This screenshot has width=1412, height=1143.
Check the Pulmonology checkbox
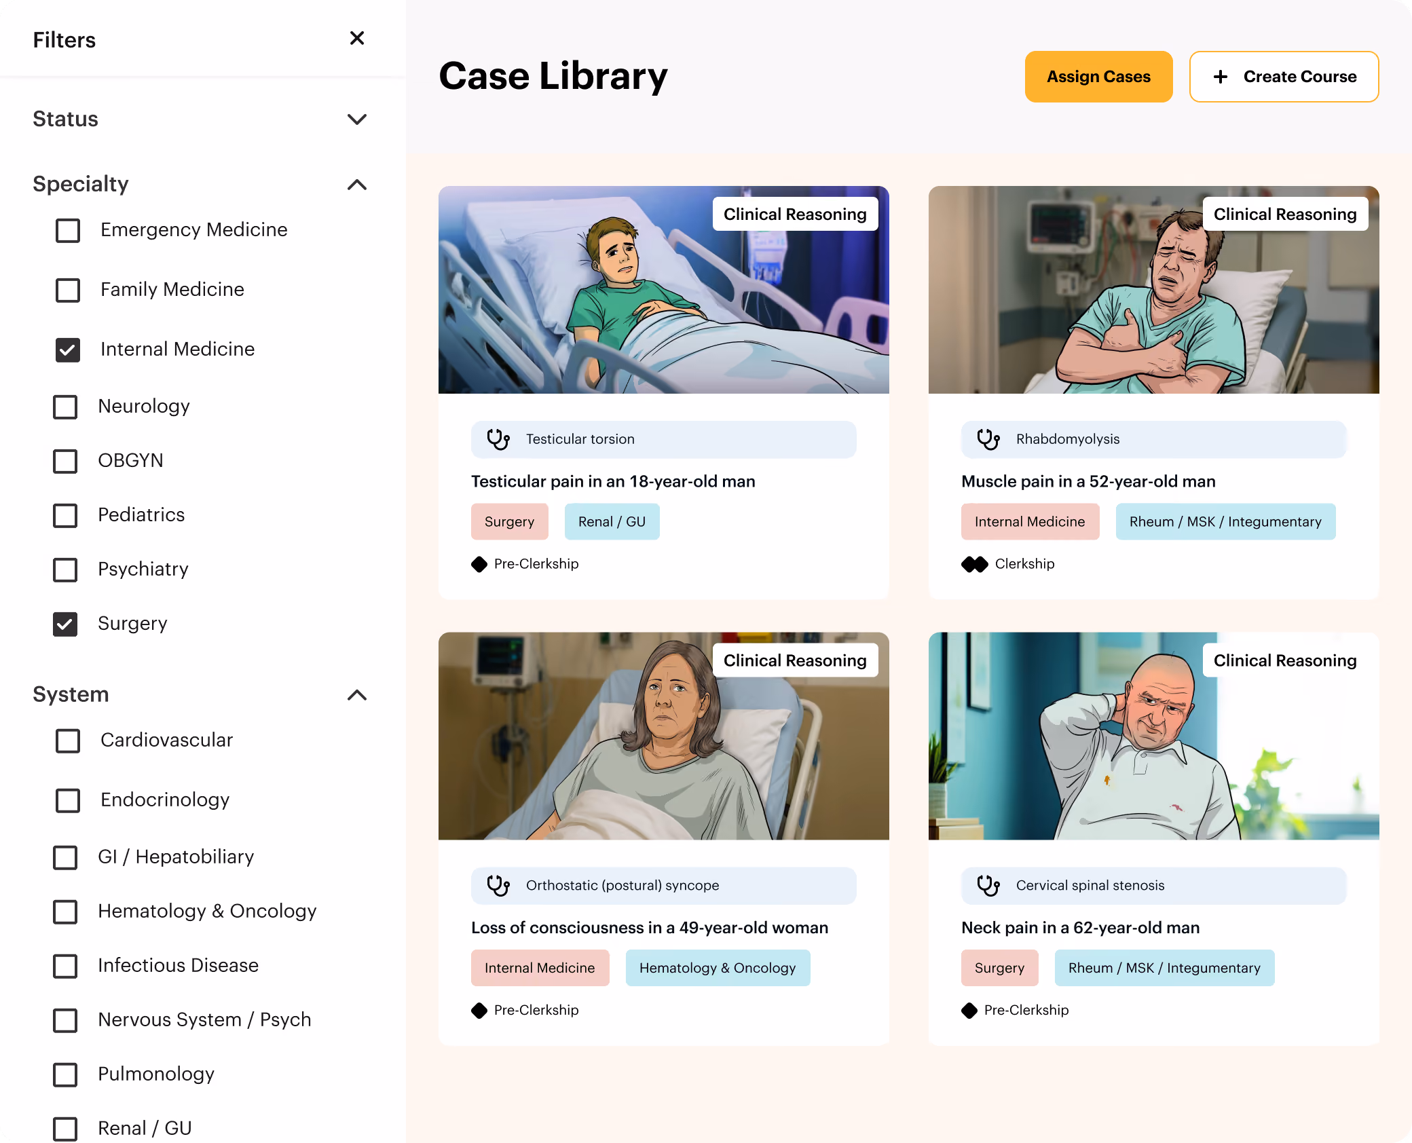(x=65, y=1075)
